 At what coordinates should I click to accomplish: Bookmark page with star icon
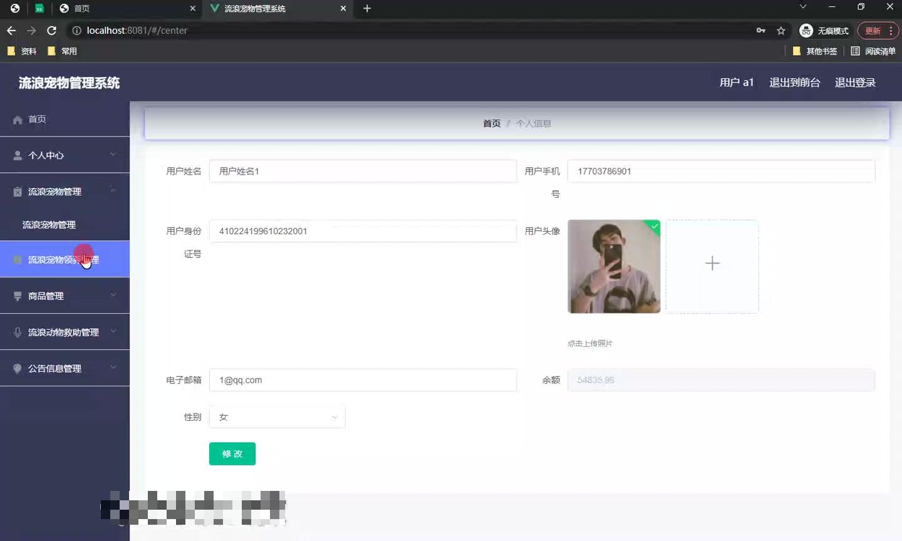click(781, 30)
